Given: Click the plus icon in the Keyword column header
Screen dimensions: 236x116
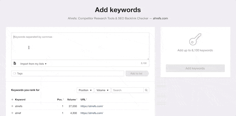Looking at the screenshot, I should pos(12,100).
